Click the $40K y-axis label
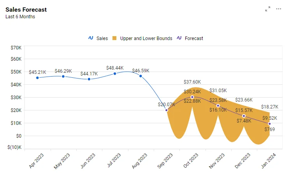Viewport: 288px width, 173px height. [16, 85]
